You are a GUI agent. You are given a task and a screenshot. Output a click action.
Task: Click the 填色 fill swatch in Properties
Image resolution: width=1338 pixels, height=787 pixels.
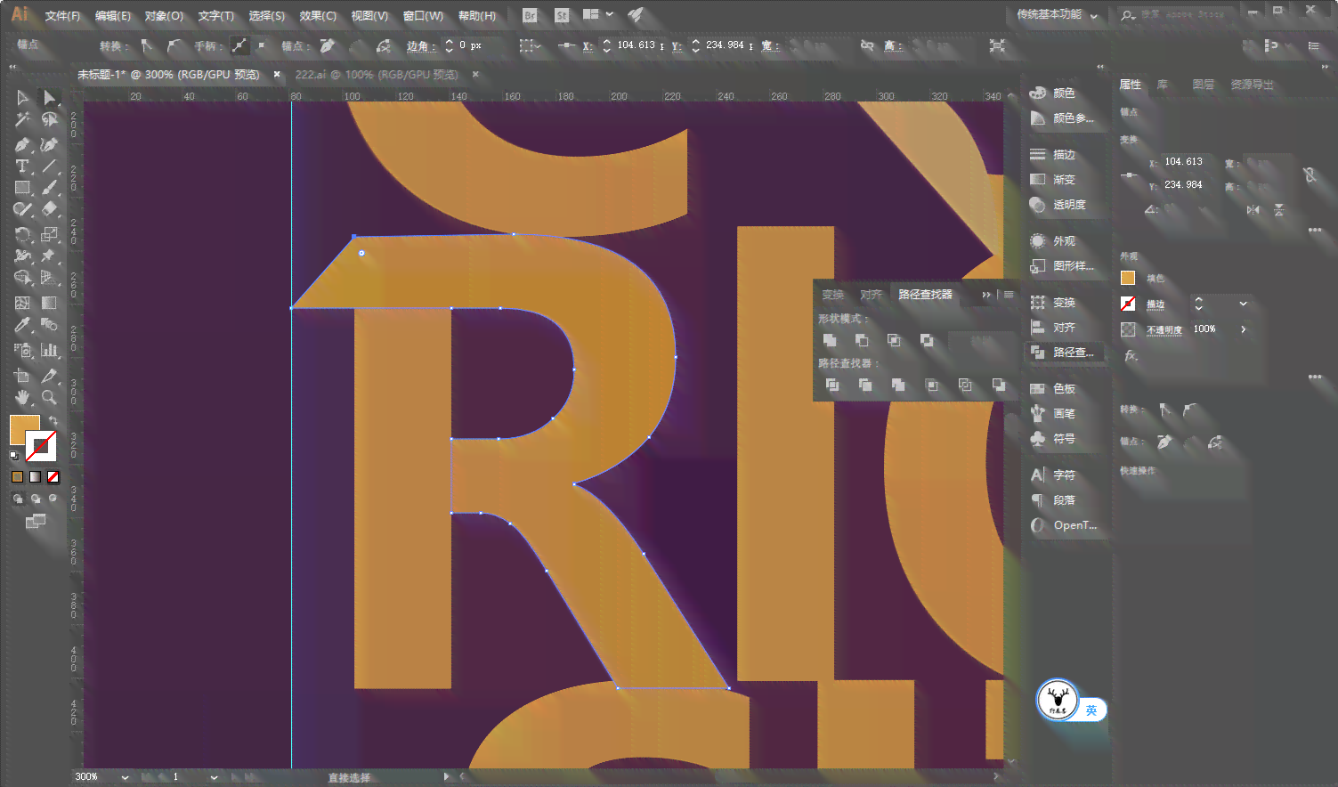1128,279
